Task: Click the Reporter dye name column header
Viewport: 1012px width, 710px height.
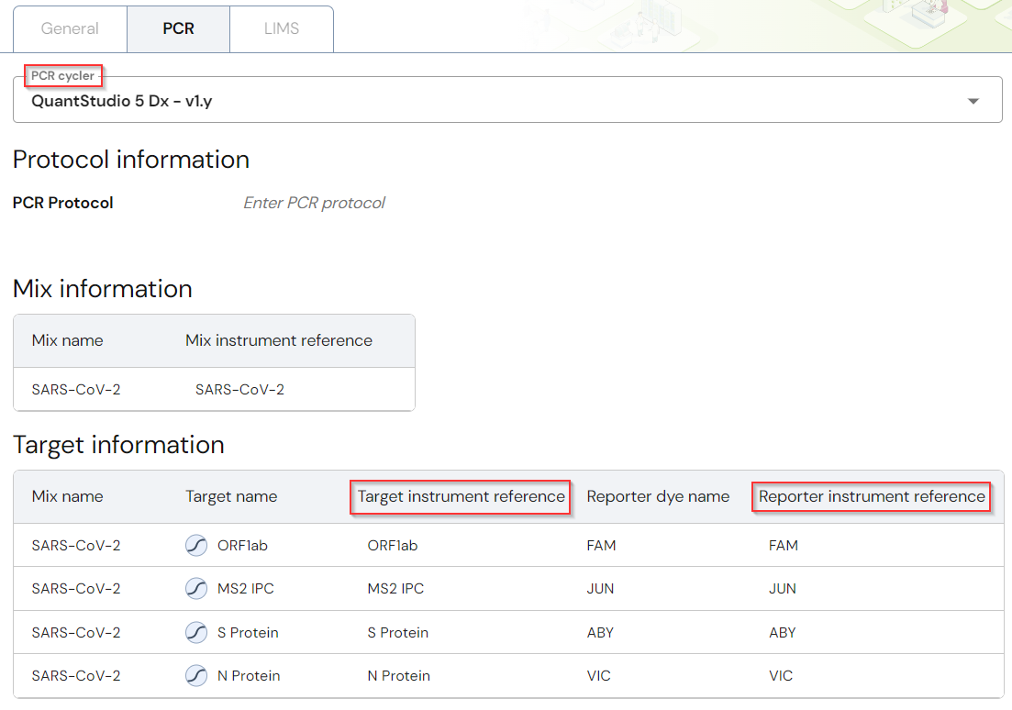Action: point(659,496)
